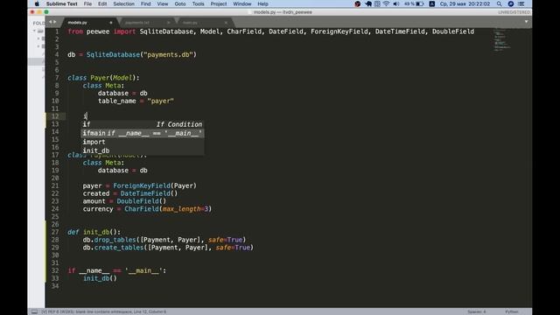Click the volume speaker icon
The height and width of the screenshot is (315, 560).
point(396,3)
